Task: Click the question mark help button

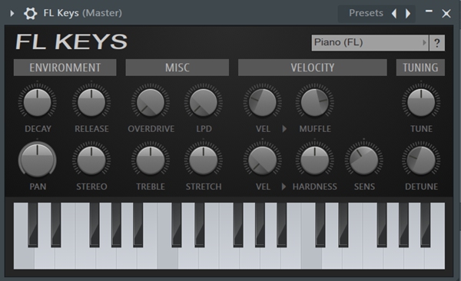Action: [437, 43]
